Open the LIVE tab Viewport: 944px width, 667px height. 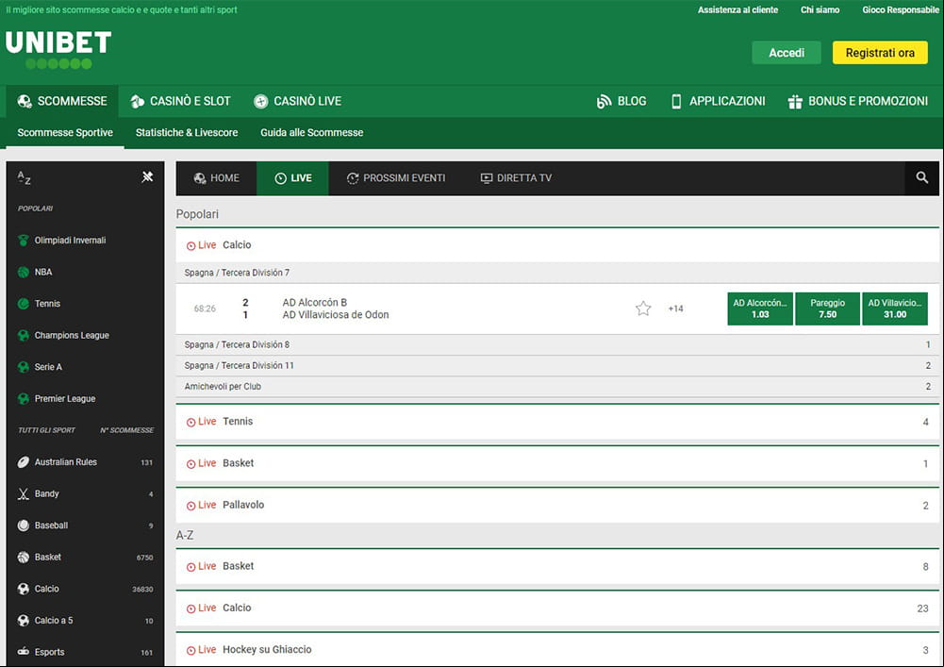click(292, 178)
